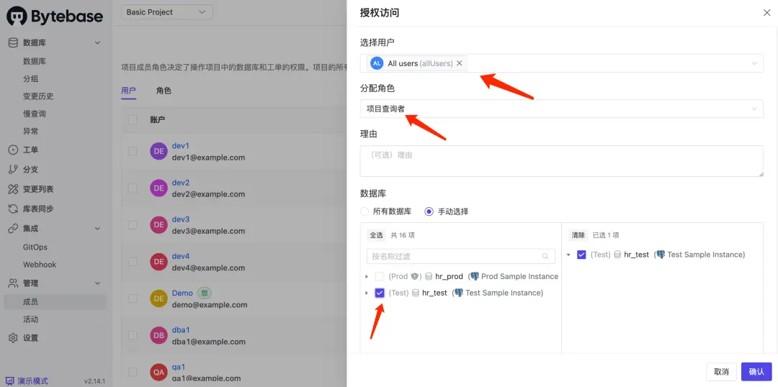
Task: Open the 选择用户 dropdown
Action: click(562, 63)
